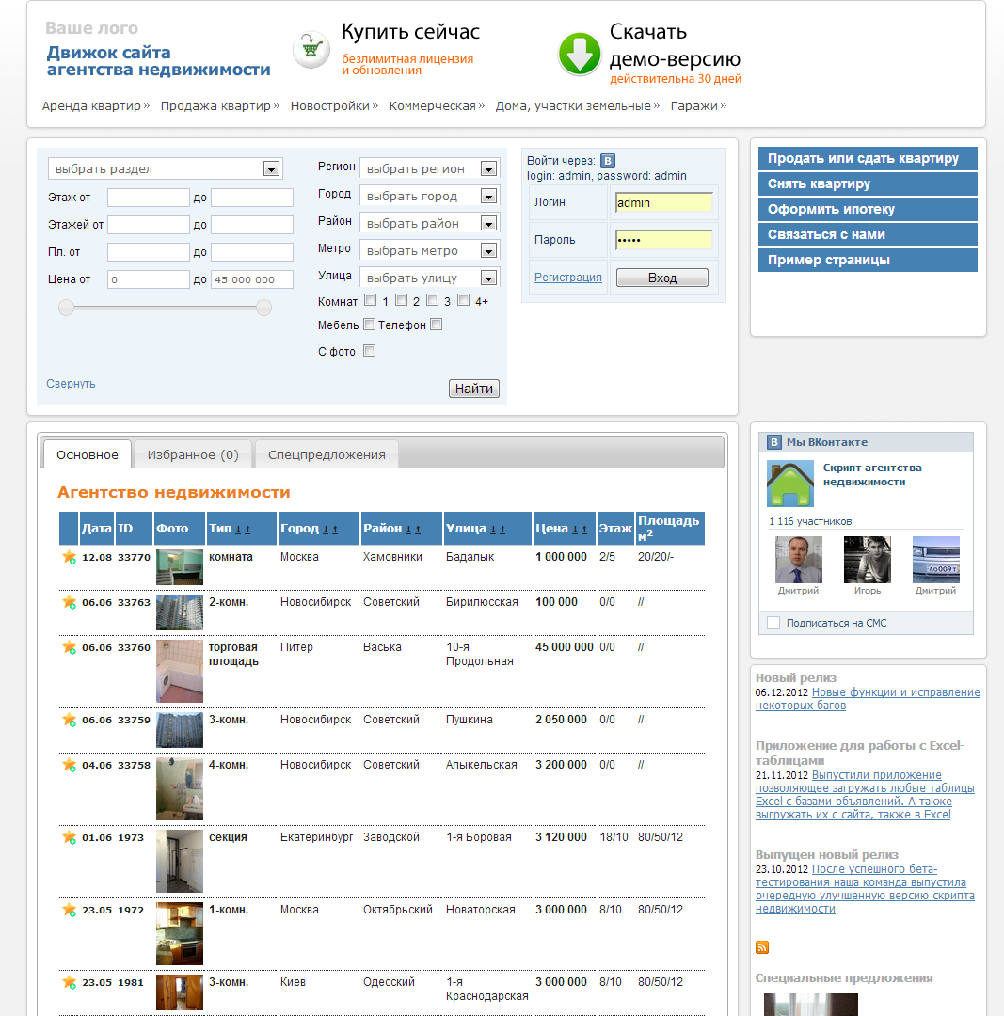
Task: Sort table by Район column arrows
Action: (x=413, y=530)
